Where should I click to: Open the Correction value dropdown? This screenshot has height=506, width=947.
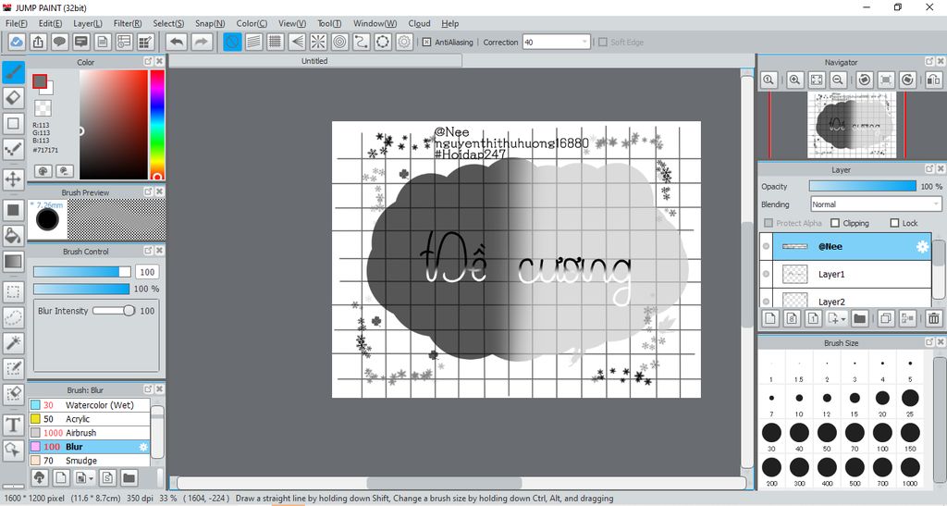pyautogui.click(x=584, y=43)
